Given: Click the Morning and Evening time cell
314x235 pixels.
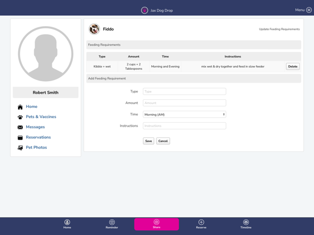Looking at the screenshot, I should tap(165, 66).
